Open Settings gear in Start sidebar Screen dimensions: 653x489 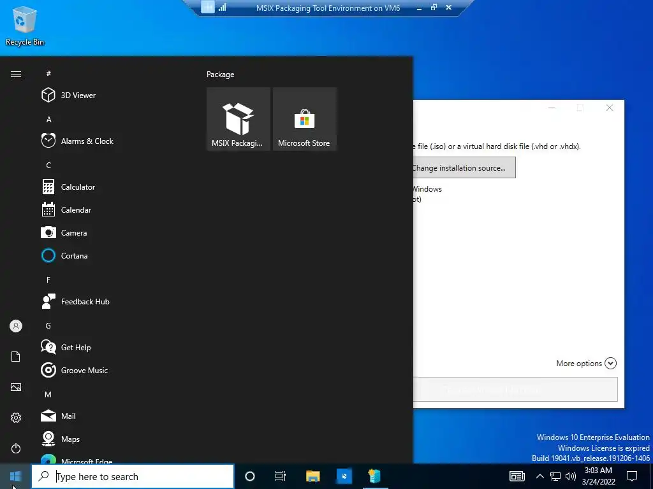tap(16, 418)
